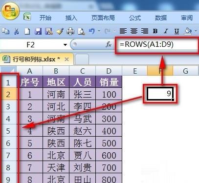Create a new blank document icon
The image size is (199, 183).
pos(27,31)
